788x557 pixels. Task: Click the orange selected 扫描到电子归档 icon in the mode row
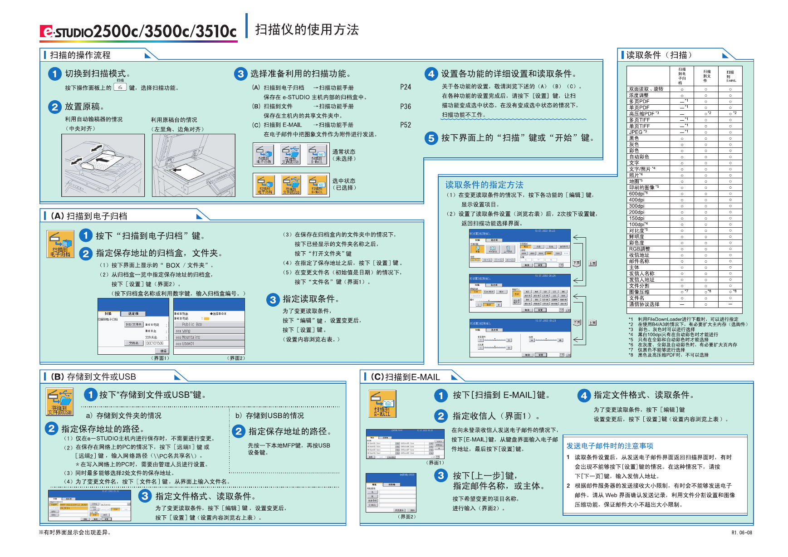click(265, 185)
